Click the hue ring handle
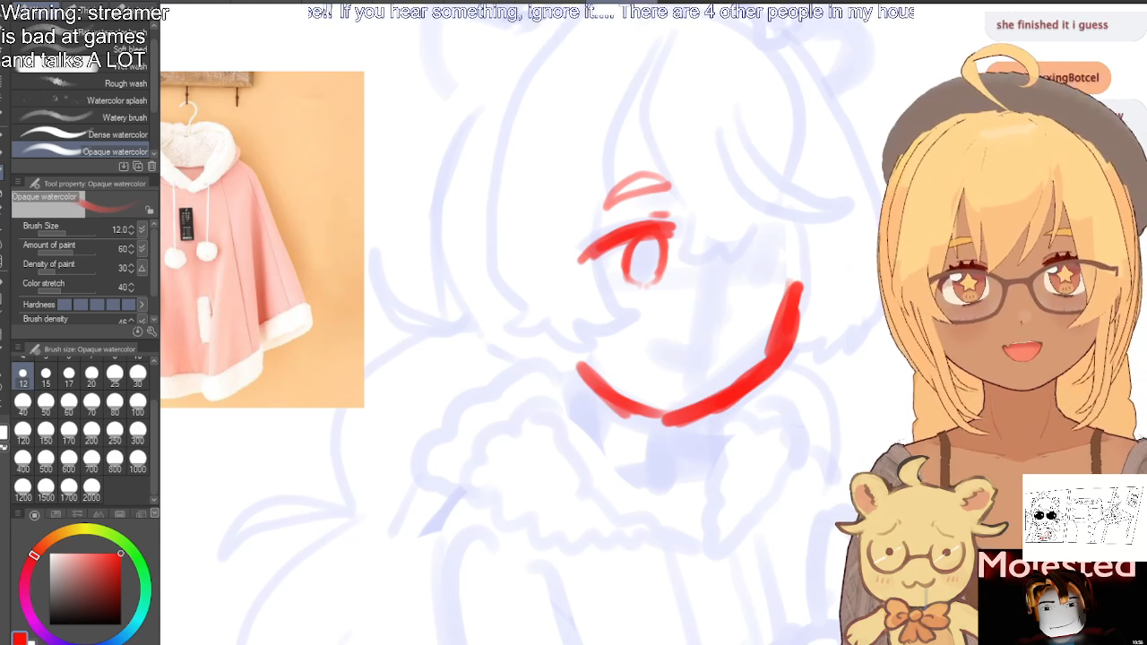The width and height of the screenshot is (1147, 645). 34,555
